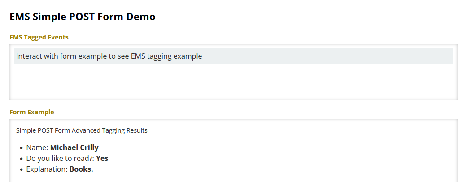Screen dimensions: 467x182
Task: Click the 'Explanation:' field label
Action: pos(47,169)
